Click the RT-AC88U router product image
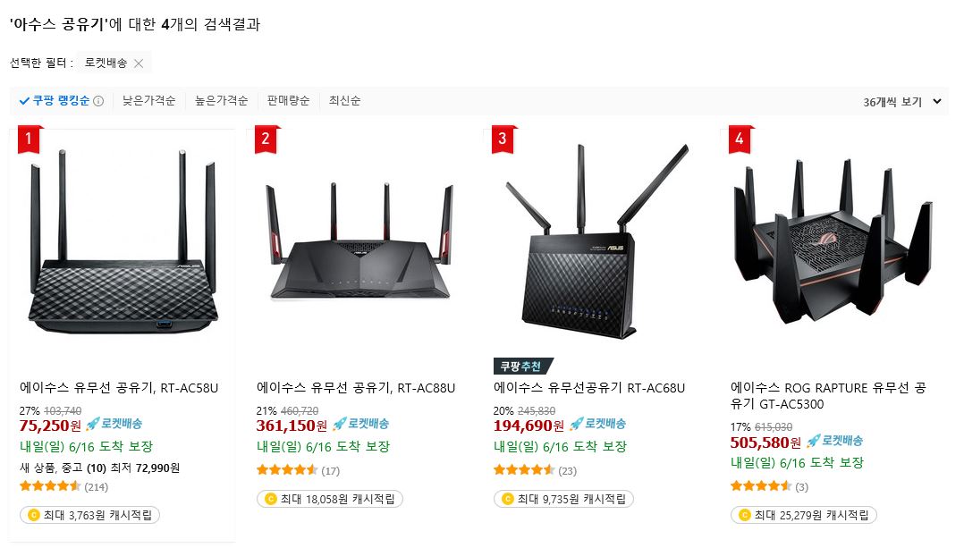Viewport: 964px width, 548px height. pos(359,240)
